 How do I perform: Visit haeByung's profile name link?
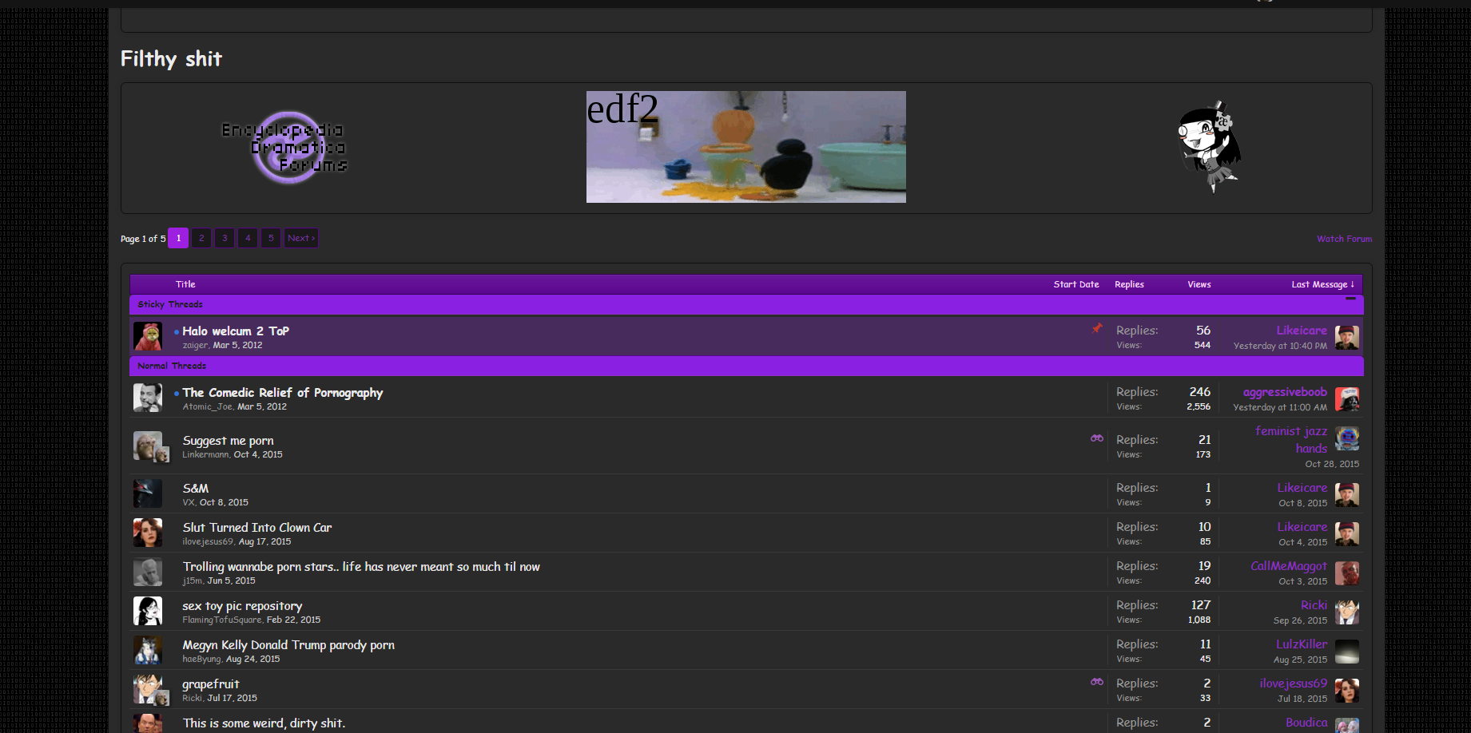pos(201,659)
